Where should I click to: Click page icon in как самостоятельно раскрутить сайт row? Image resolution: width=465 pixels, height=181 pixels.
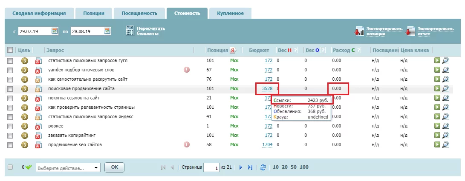38,79
